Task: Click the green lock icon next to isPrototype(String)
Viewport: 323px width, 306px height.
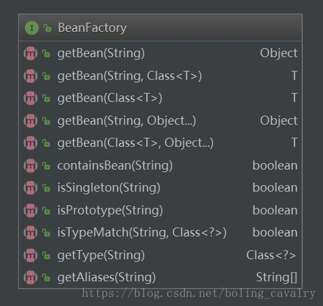Action: (x=46, y=210)
